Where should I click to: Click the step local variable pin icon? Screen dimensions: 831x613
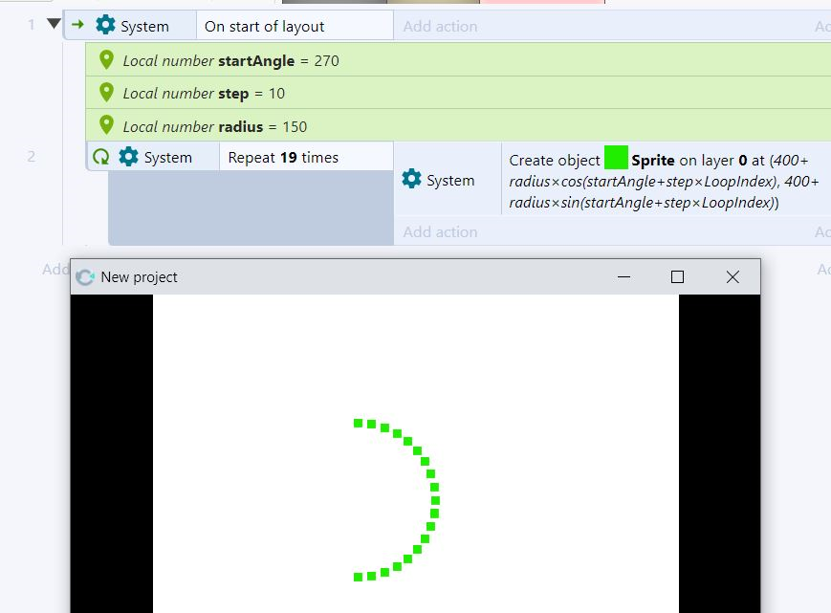[106, 93]
